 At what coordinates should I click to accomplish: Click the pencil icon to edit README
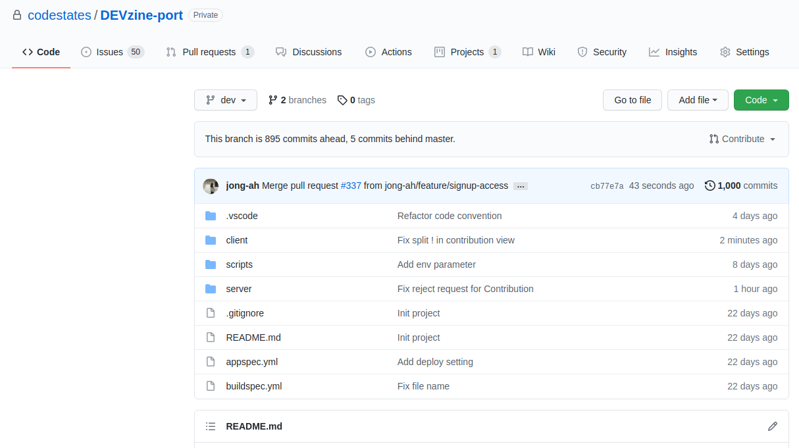tap(773, 426)
